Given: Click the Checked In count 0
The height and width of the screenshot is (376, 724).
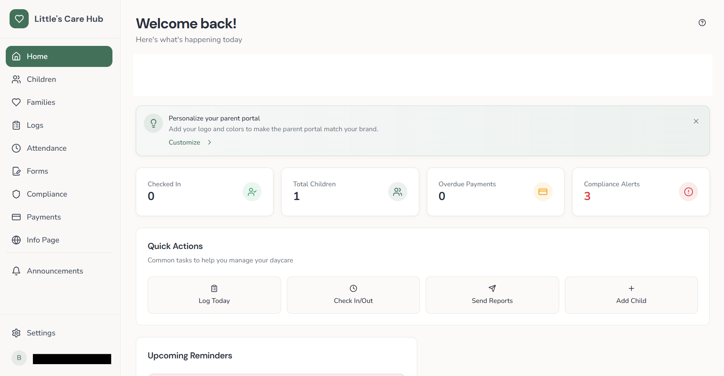Looking at the screenshot, I should pyautogui.click(x=151, y=196).
